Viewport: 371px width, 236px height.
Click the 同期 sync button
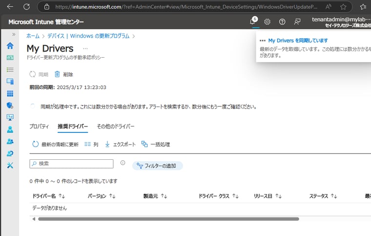point(39,74)
